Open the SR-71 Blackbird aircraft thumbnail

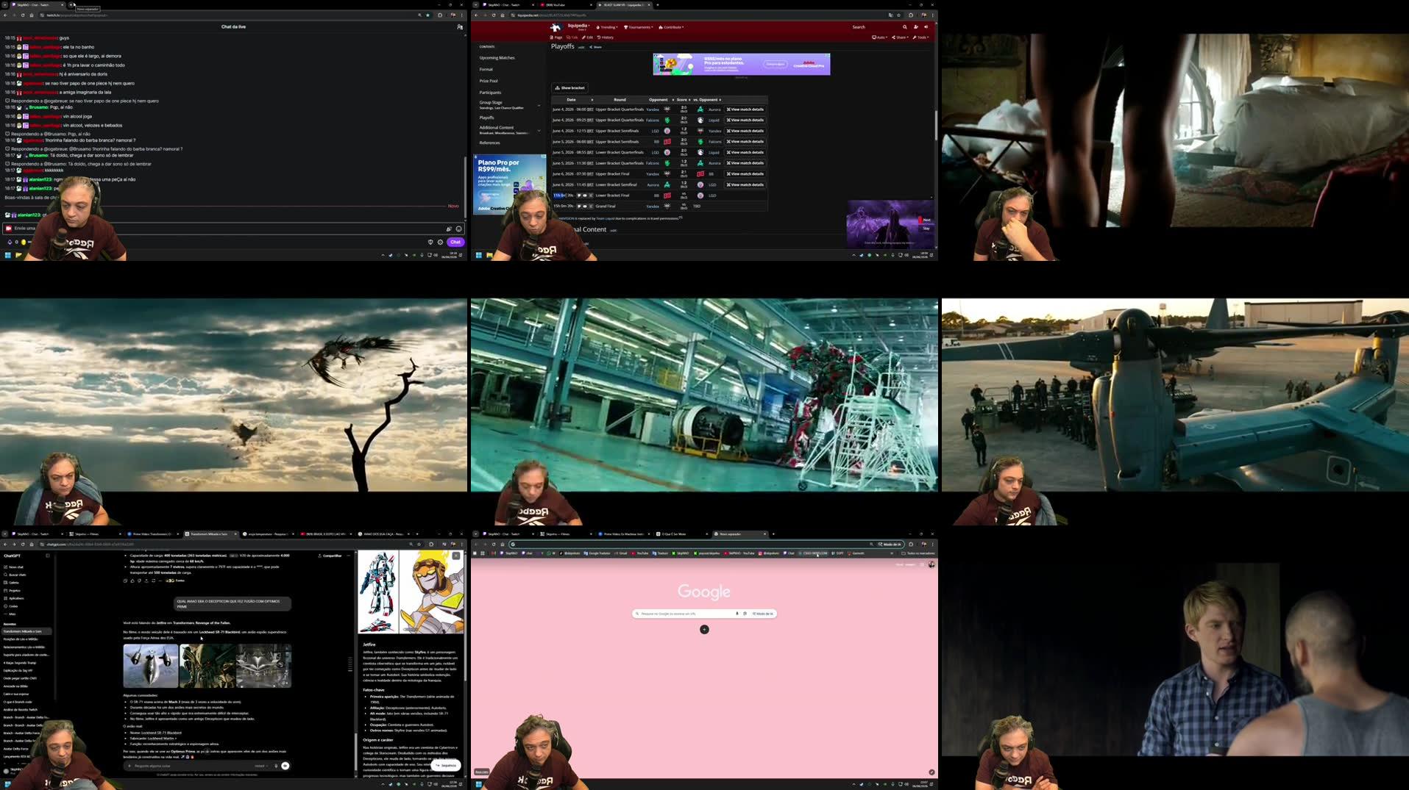pyautogui.click(x=150, y=666)
